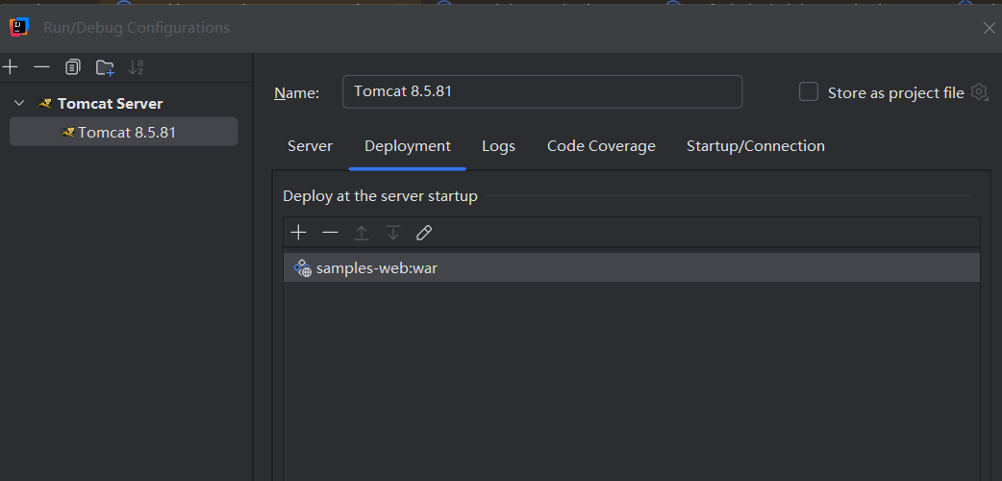1002x481 pixels.
Task: Copy the selected configuration
Action: click(73, 66)
